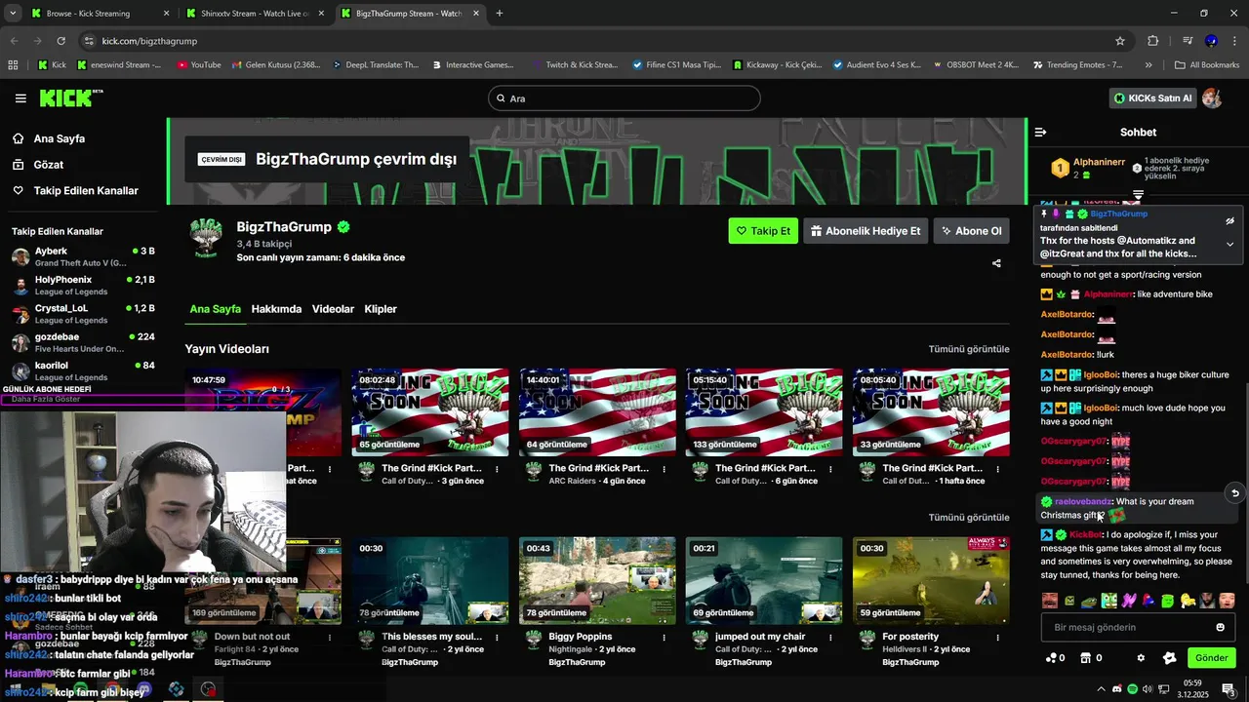The image size is (1249, 702).
Task: Open options for the 6 gün önce video
Action: coord(830,469)
